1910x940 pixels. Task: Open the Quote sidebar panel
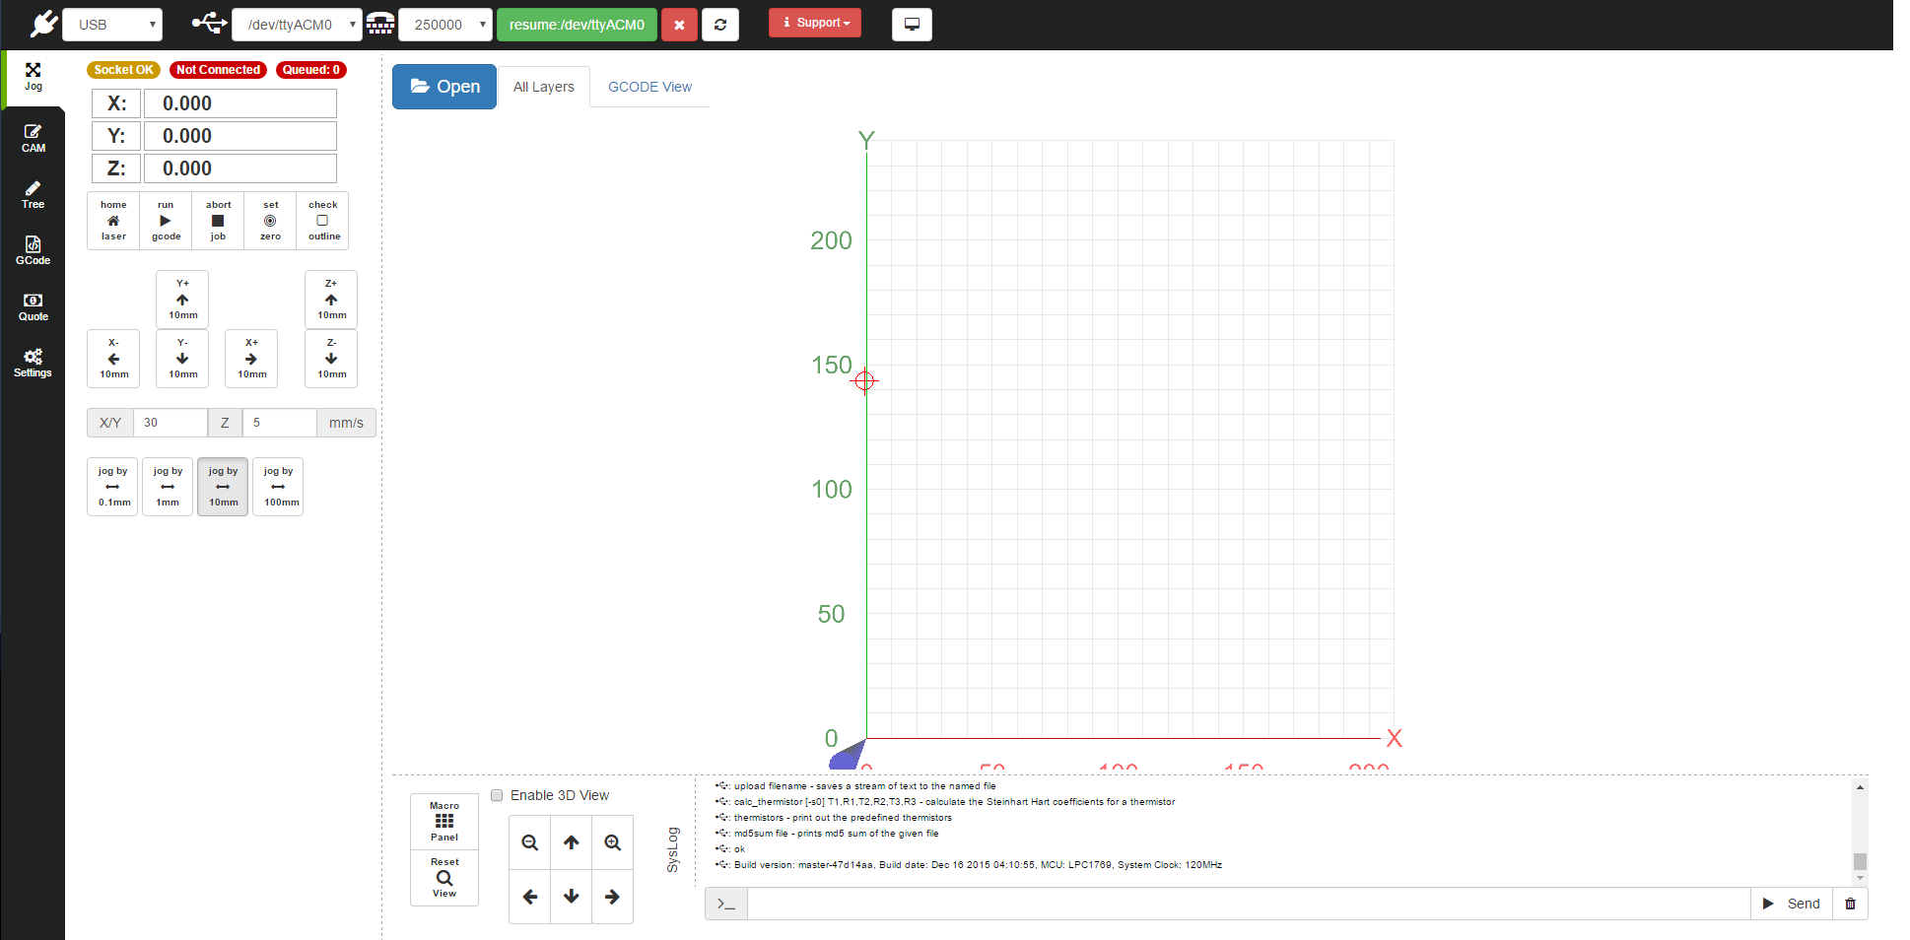click(34, 307)
